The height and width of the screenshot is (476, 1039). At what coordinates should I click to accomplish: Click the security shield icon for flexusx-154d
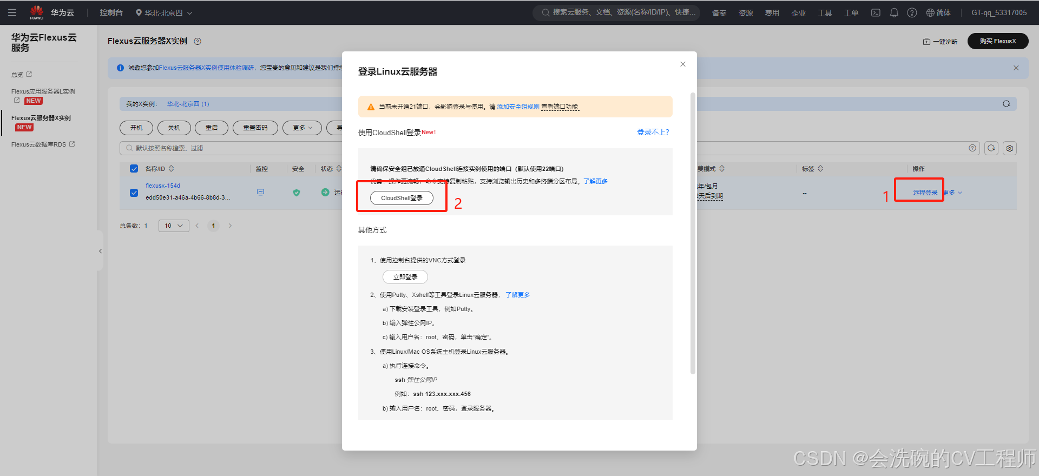tap(297, 192)
